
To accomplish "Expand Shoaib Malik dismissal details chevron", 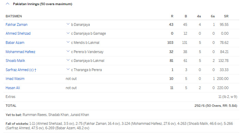I will [x=68, y=60].
